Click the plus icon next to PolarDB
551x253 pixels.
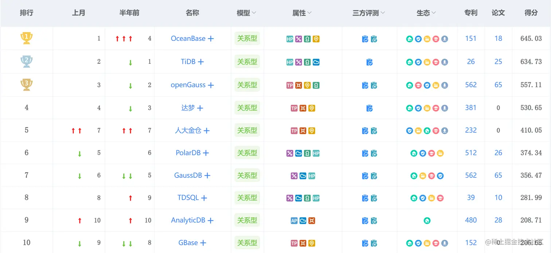point(206,153)
